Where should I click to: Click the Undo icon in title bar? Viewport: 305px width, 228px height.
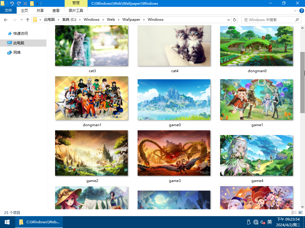pyautogui.click(x=12, y=4)
